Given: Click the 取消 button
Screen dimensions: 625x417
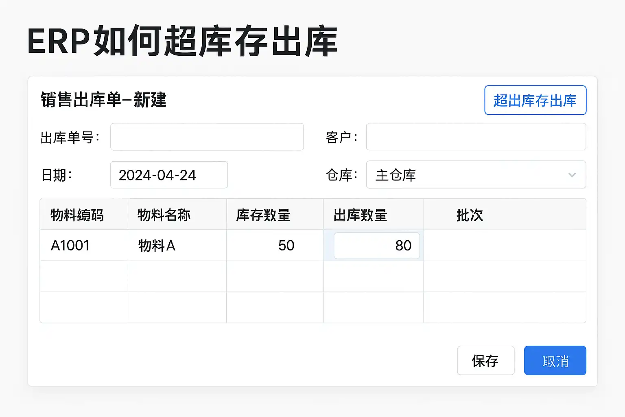Looking at the screenshot, I should coord(555,360).
